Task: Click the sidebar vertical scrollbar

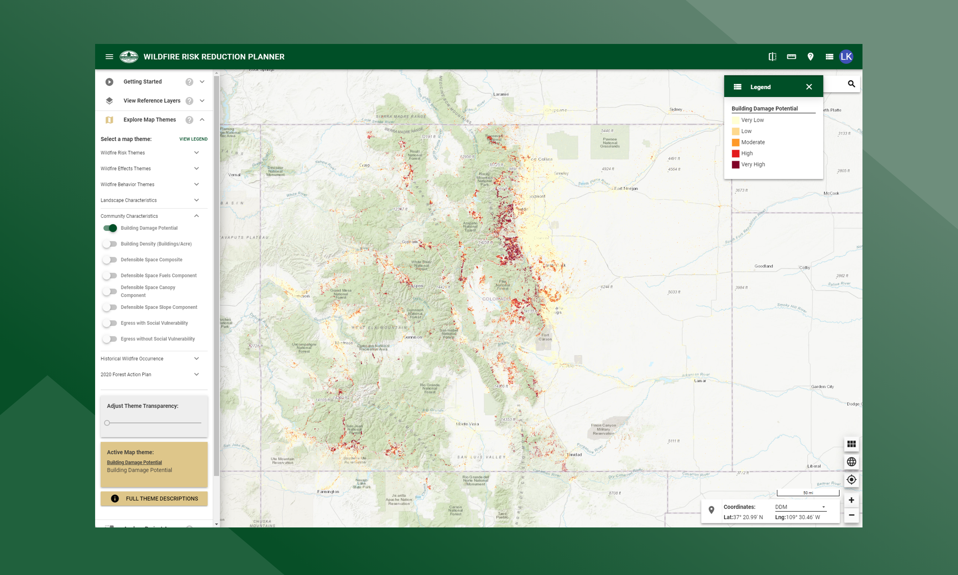Action: [x=217, y=276]
